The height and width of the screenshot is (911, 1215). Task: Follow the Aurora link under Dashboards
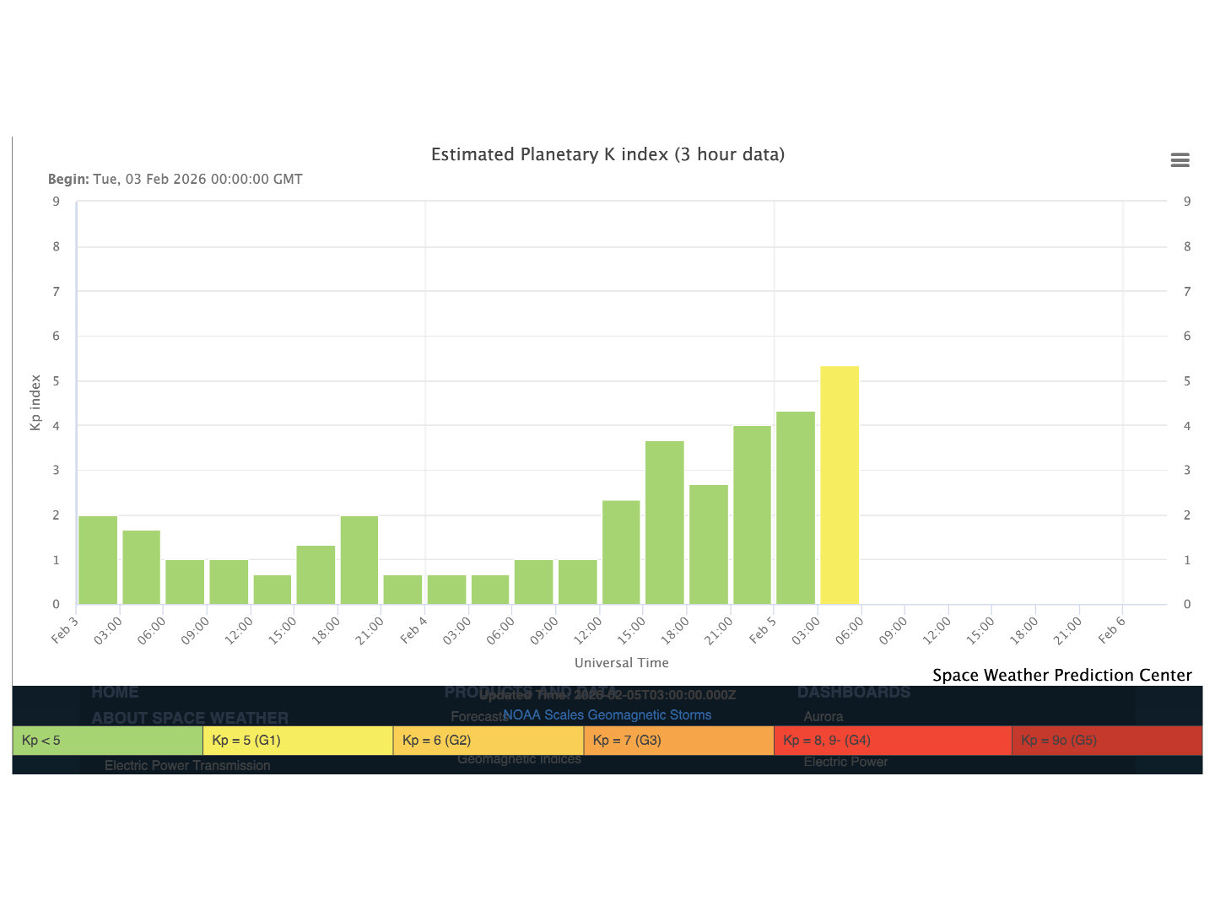(823, 716)
